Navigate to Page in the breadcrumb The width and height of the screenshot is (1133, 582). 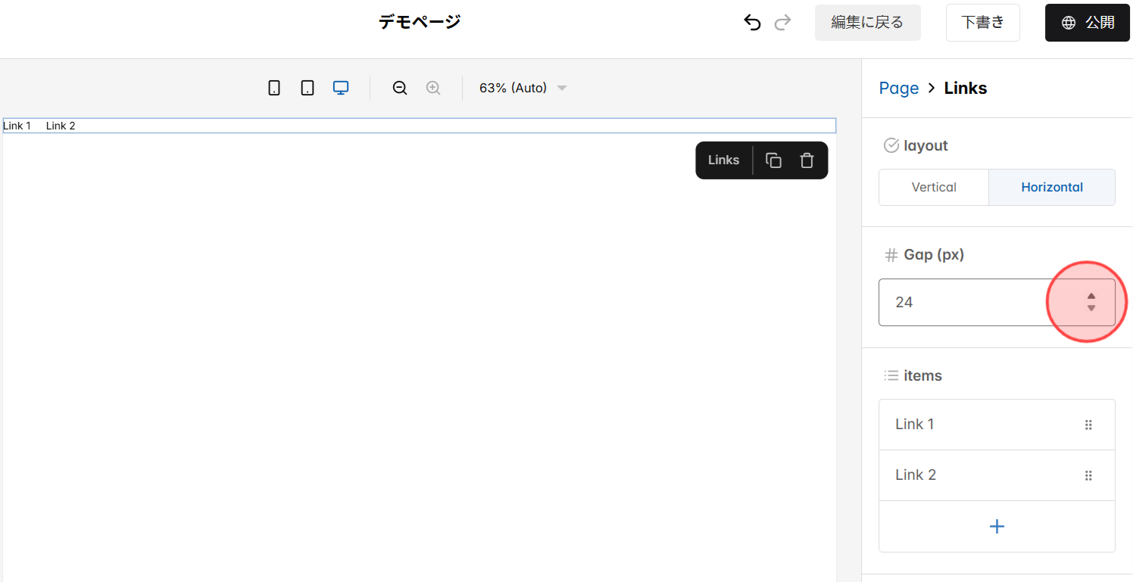click(x=898, y=88)
